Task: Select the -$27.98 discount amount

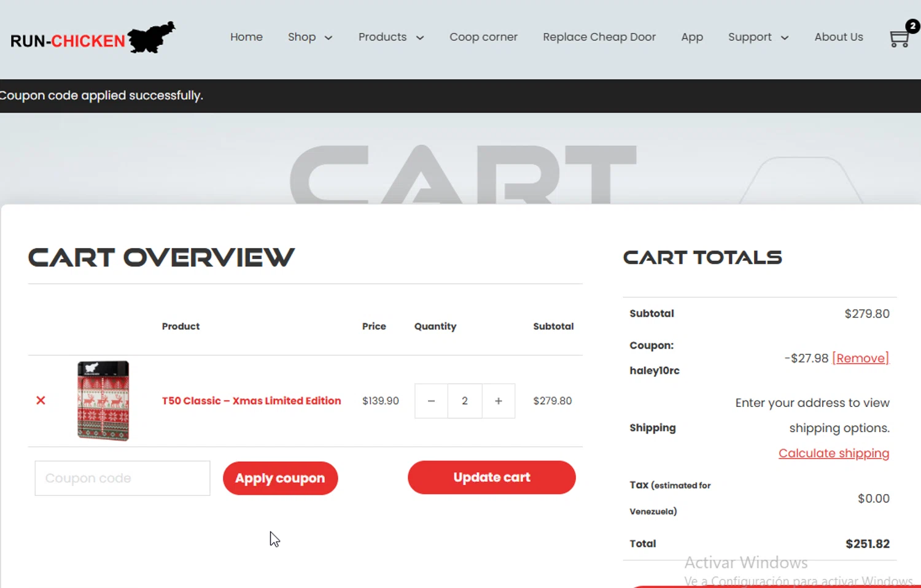Action: coord(806,358)
